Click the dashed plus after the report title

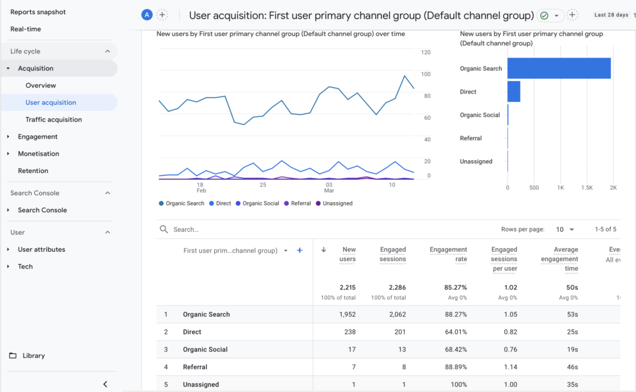coord(572,15)
